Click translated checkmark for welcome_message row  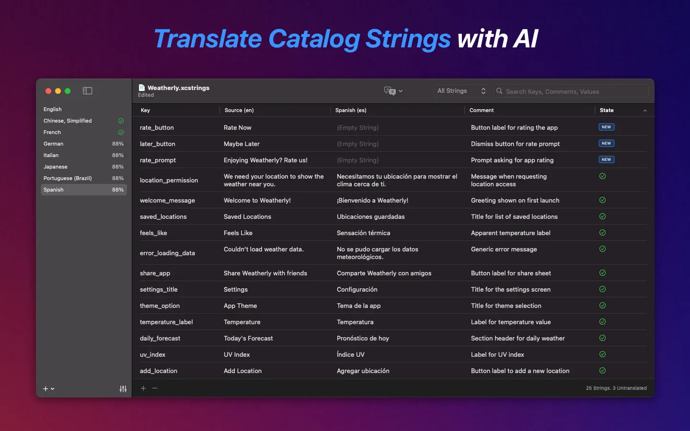tap(602, 200)
